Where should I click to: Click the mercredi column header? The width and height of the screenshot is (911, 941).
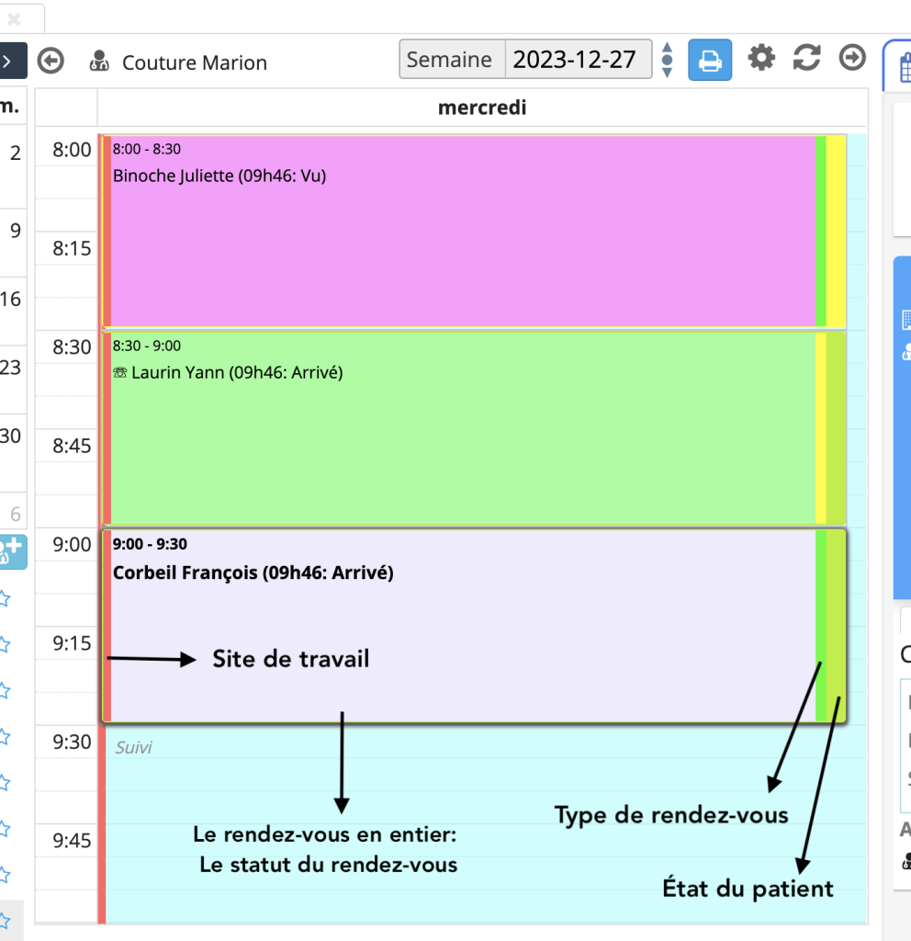coord(482,108)
